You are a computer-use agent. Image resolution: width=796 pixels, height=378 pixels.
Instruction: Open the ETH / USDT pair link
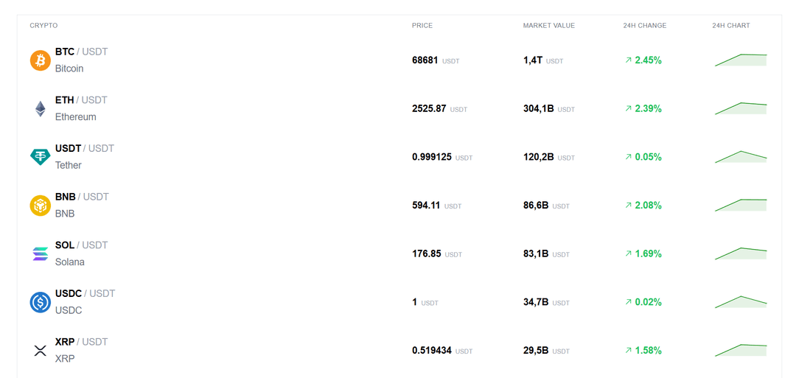[81, 100]
